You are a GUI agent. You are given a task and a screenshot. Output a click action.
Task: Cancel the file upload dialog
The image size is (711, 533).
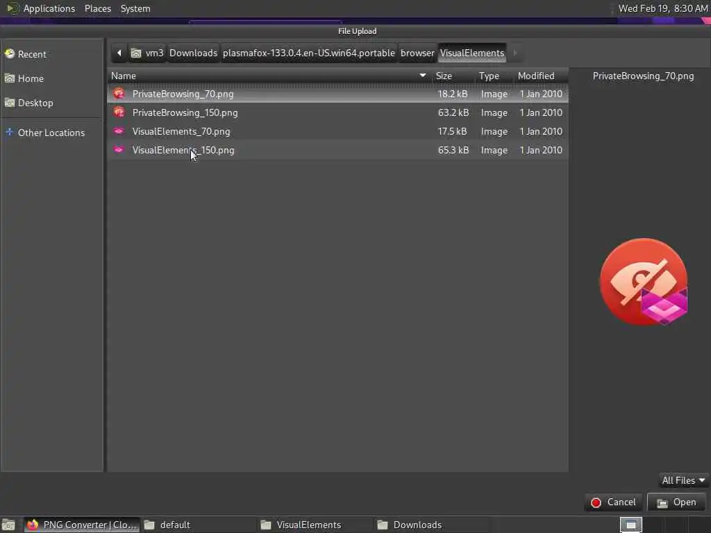click(x=613, y=502)
